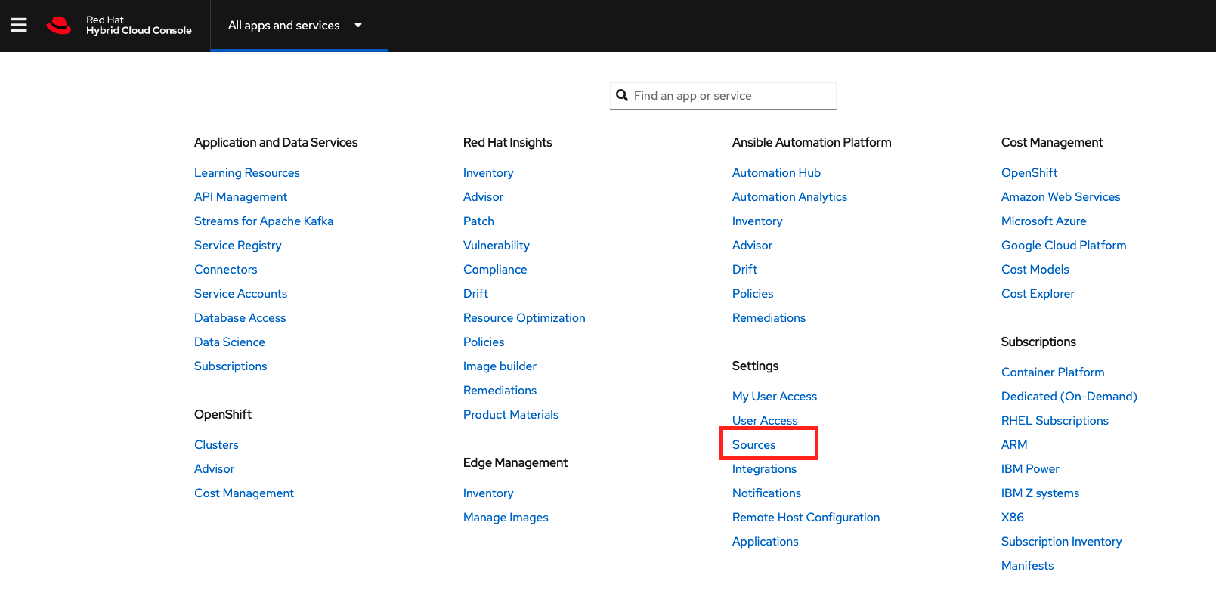1216x612 pixels.
Task: Open Policies under Red Hat Insights
Action: [484, 342]
